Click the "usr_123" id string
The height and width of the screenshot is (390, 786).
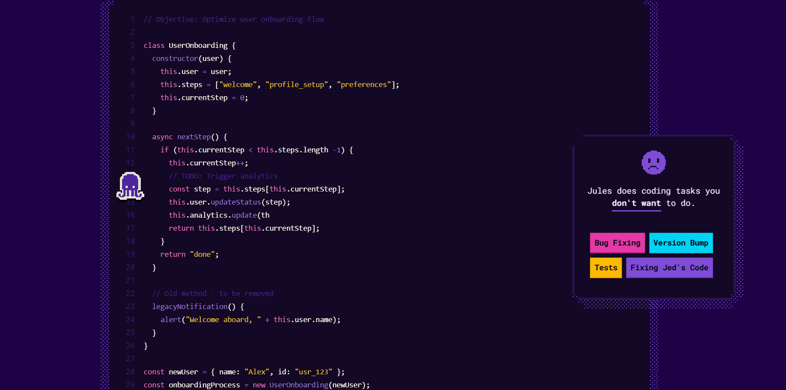[313, 372]
